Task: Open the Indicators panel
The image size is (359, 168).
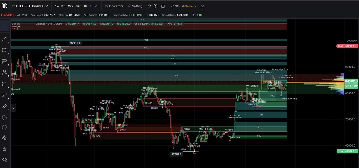Action: click(114, 6)
